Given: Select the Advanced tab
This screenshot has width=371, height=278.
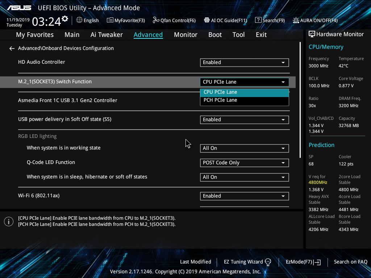Looking at the screenshot, I should tap(148, 35).
